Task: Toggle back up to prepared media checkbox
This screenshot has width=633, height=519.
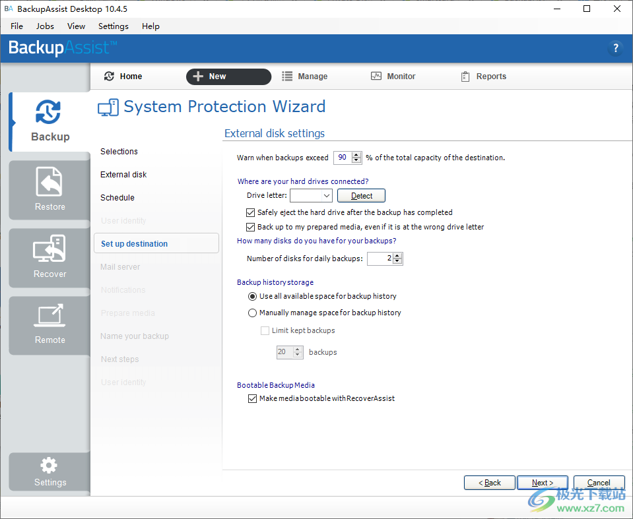Action: click(250, 227)
